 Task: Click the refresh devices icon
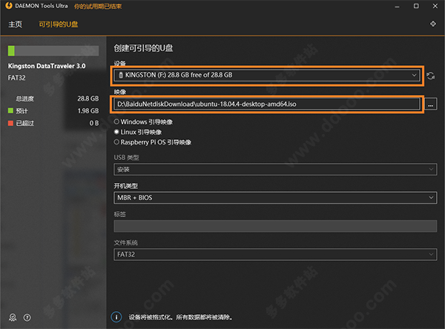tap(430, 76)
